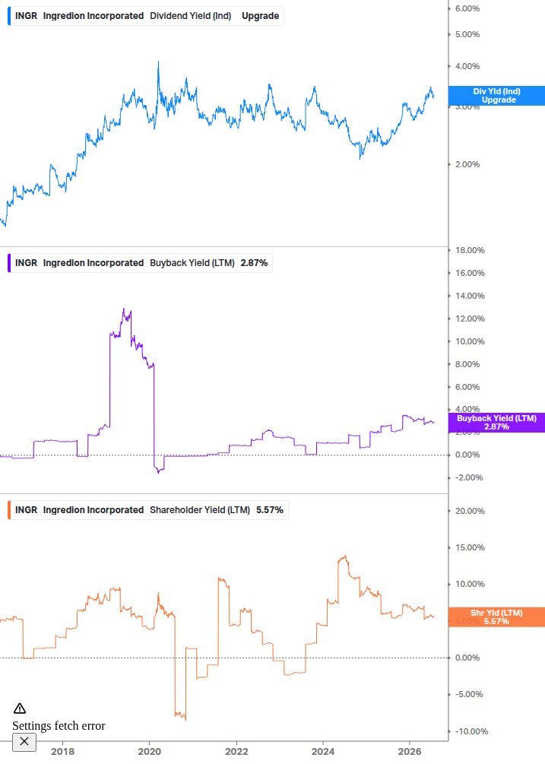Click the Settings fetch error message text
The width and height of the screenshot is (545, 764).
(x=59, y=726)
